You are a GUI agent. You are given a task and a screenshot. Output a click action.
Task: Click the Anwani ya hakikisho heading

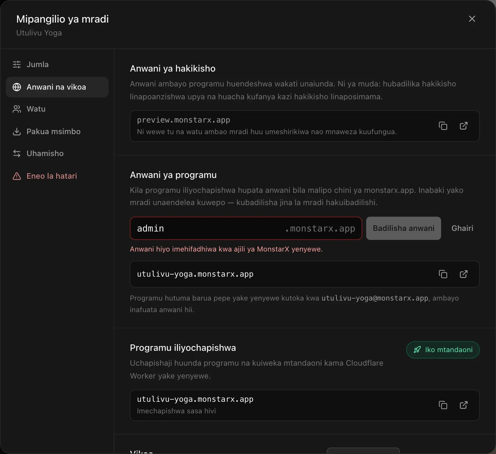[x=172, y=69]
